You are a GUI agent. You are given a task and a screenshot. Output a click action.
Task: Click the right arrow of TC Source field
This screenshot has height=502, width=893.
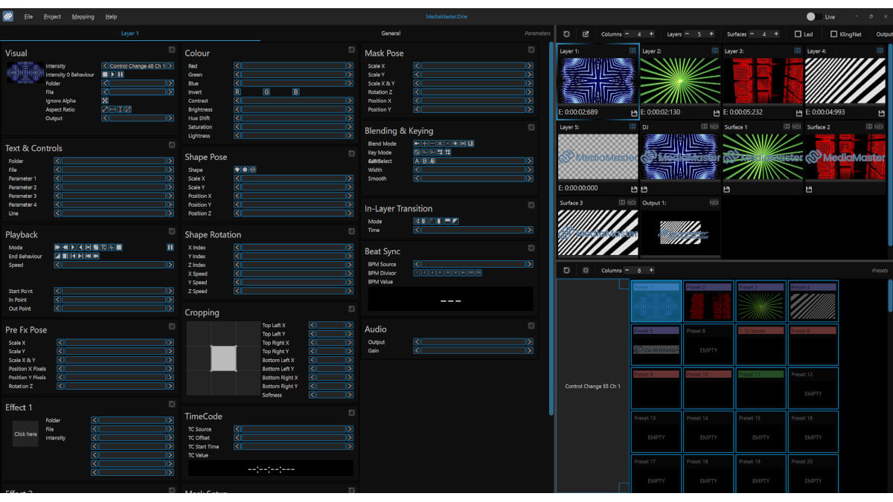[349, 429]
